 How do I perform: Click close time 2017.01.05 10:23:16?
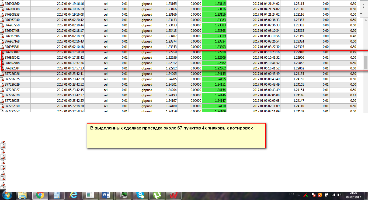pyautogui.click(x=266, y=52)
